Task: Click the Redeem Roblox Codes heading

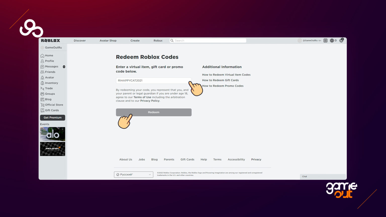Action: tap(147, 57)
